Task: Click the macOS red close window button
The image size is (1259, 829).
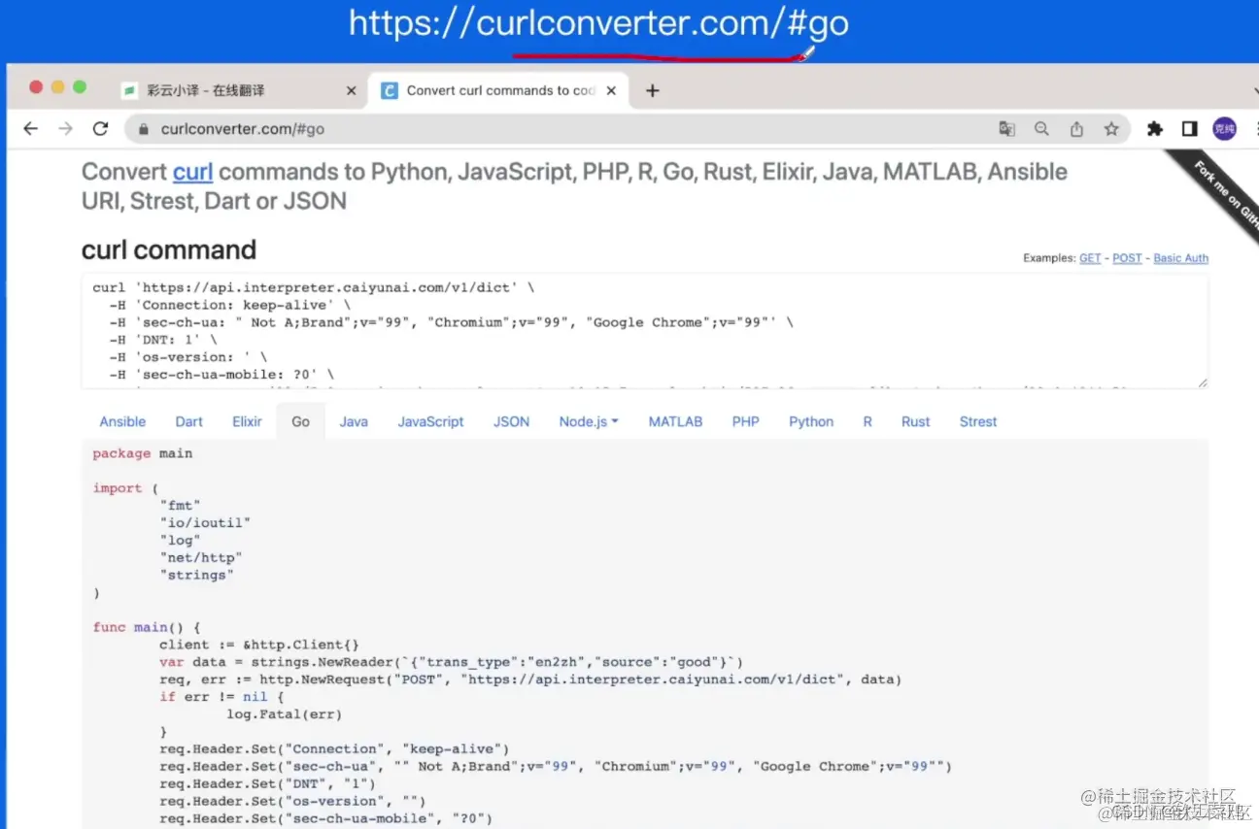Action: (x=36, y=86)
